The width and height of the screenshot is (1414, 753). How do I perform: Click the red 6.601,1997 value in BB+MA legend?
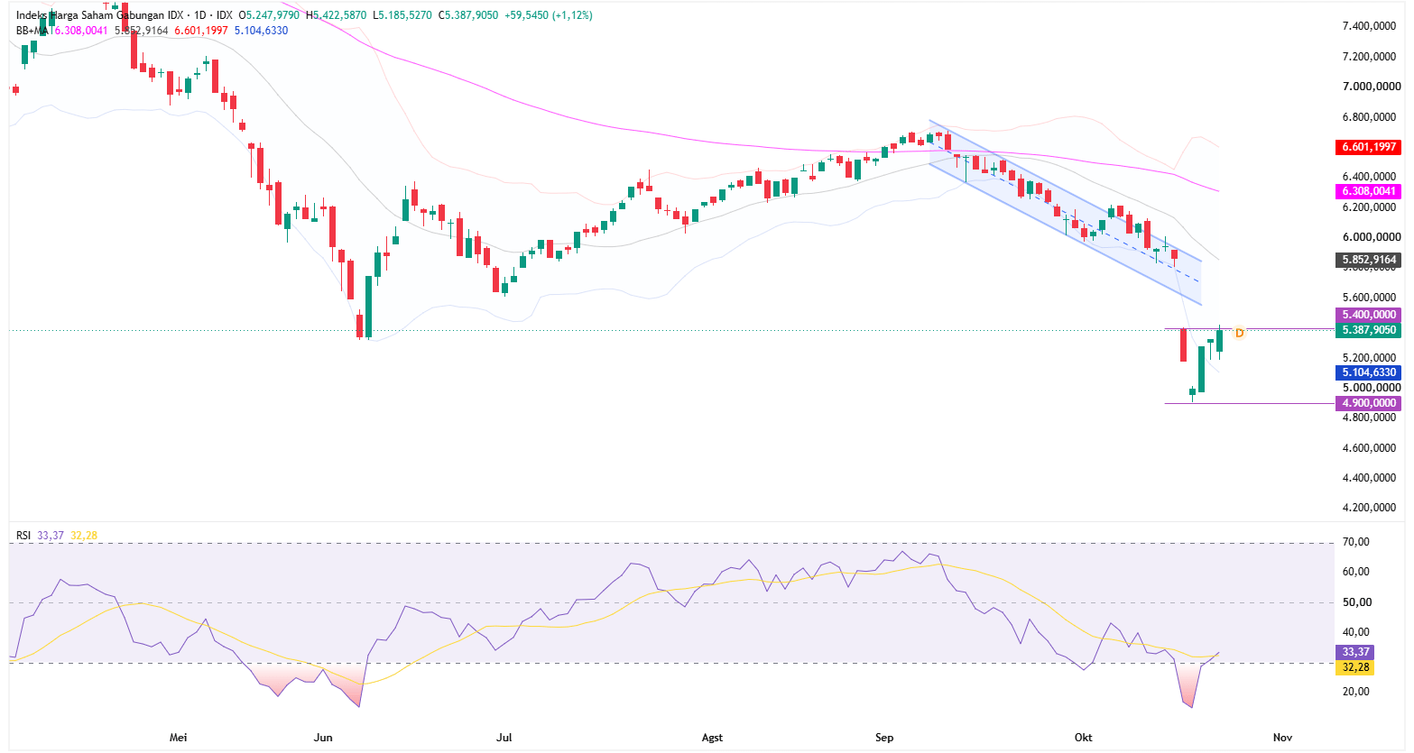point(201,31)
